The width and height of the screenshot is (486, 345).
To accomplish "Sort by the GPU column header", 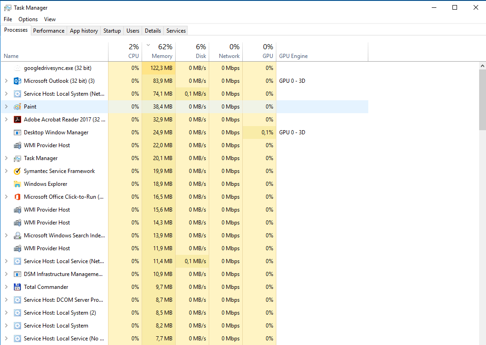I will coord(259,52).
